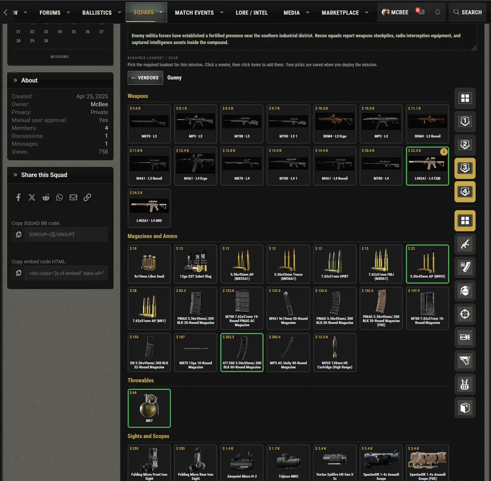Viewport: 491px width, 481px height.
Task: Open the tactical vest category icon
Action: (x=465, y=384)
